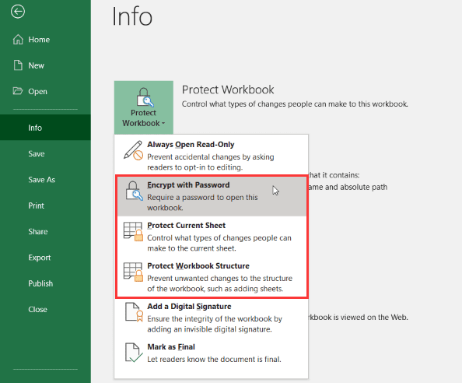Select New in the backstage menu

(45, 65)
